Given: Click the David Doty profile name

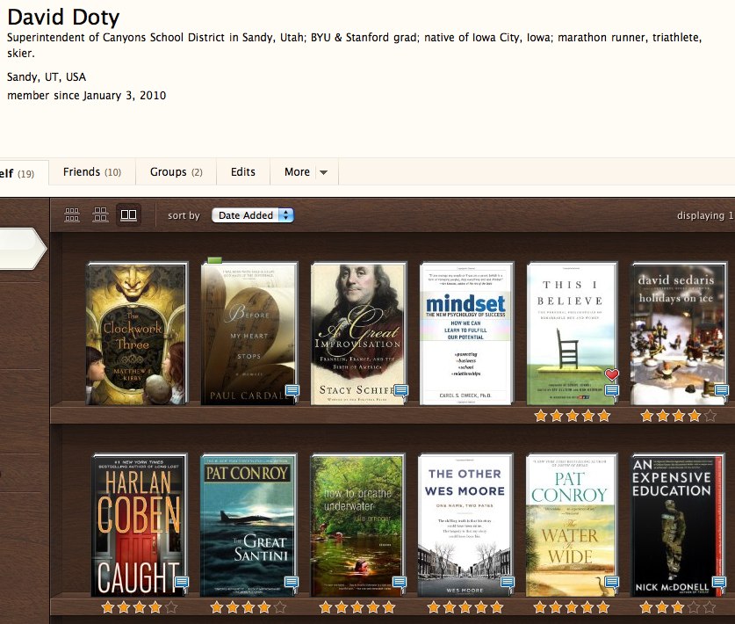Looking at the screenshot, I should 63,18.
